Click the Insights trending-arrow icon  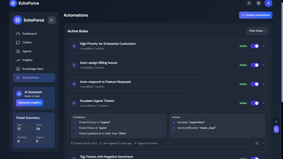coord(18,60)
